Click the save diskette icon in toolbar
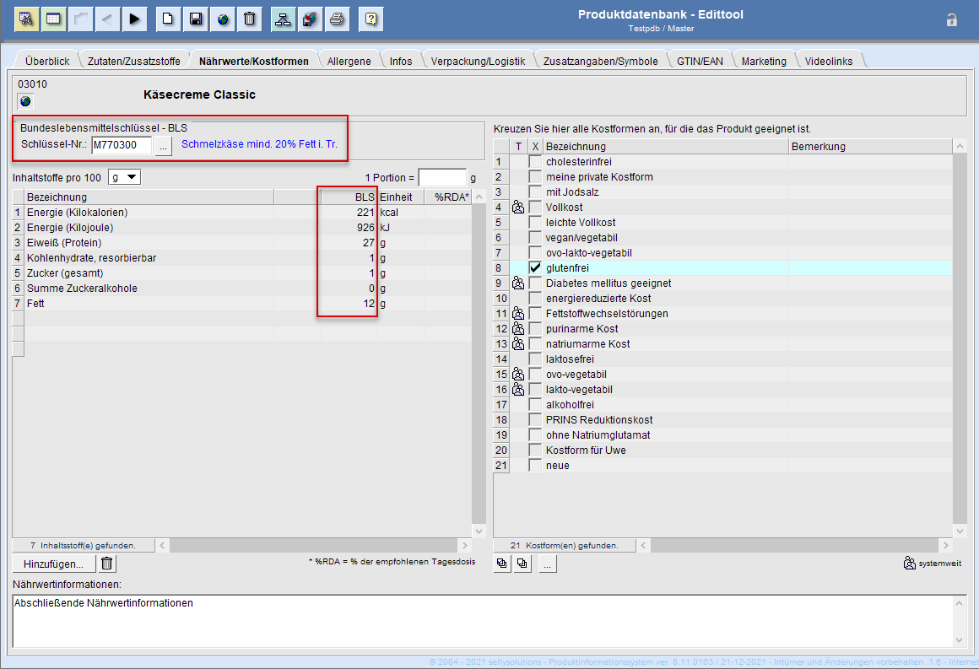 (195, 19)
